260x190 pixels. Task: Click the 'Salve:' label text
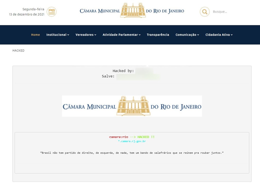click(x=108, y=76)
